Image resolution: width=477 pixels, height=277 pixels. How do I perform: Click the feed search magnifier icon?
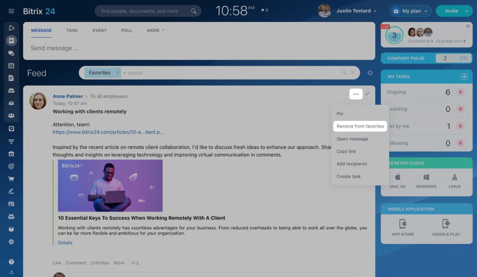(x=344, y=72)
